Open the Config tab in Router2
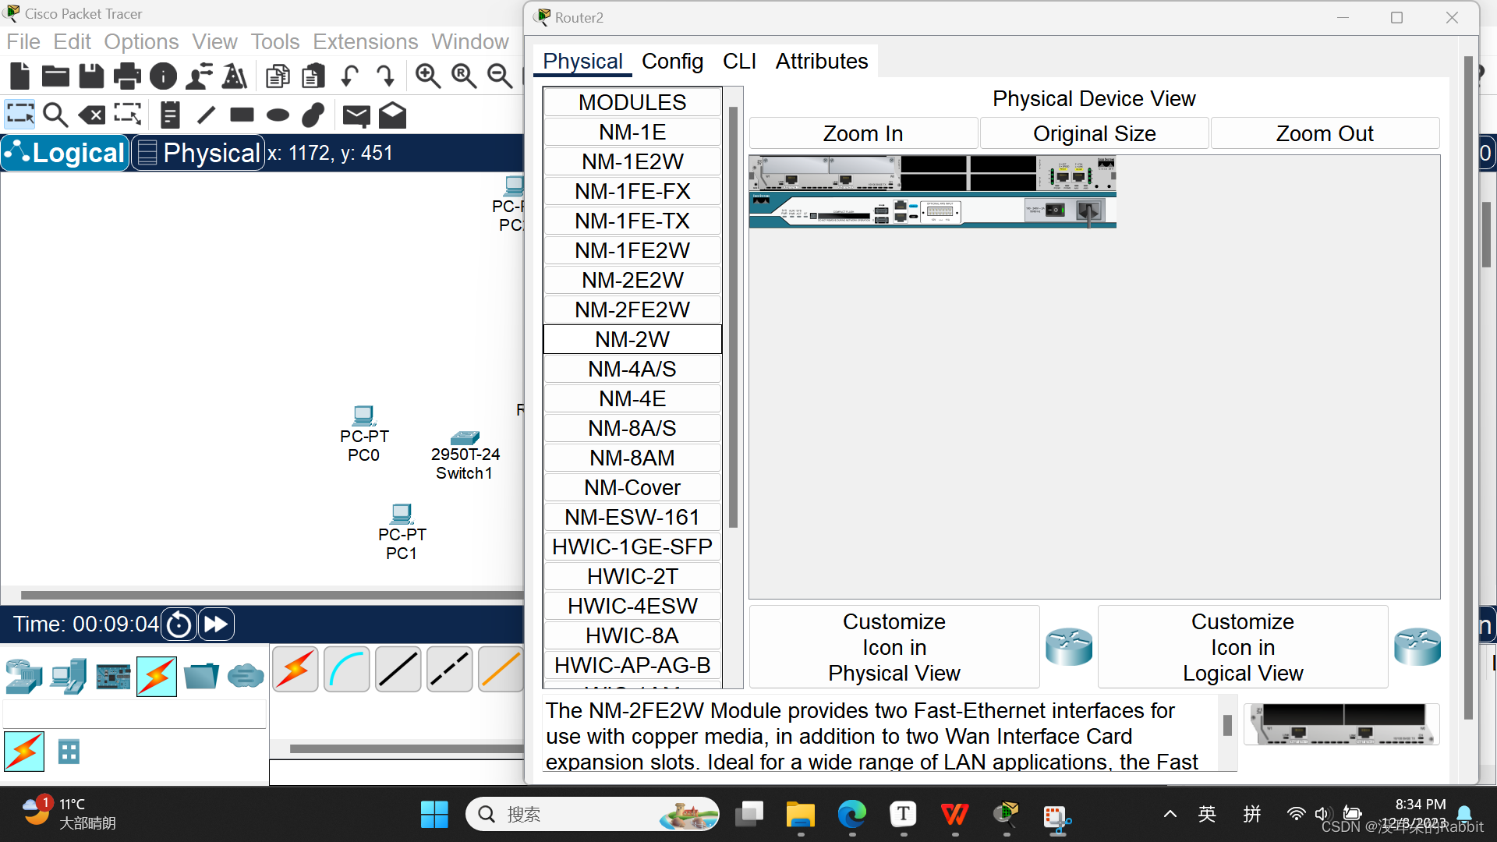1497x842 pixels. tap(672, 61)
